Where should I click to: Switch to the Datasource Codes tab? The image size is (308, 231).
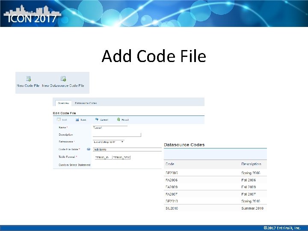click(86, 103)
